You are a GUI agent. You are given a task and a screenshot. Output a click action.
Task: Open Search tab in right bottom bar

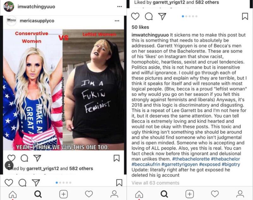[x=164, y=194]
